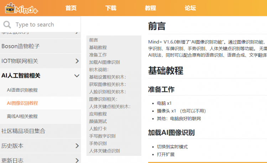Jump to 应用教程 entry
Viewport: 267px width, 163px height.
coord(98,114)
